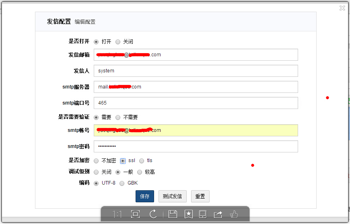The image size is (350, 224).
Task: Click the 发信邮箱 email input field
Action: click(196, 55)
